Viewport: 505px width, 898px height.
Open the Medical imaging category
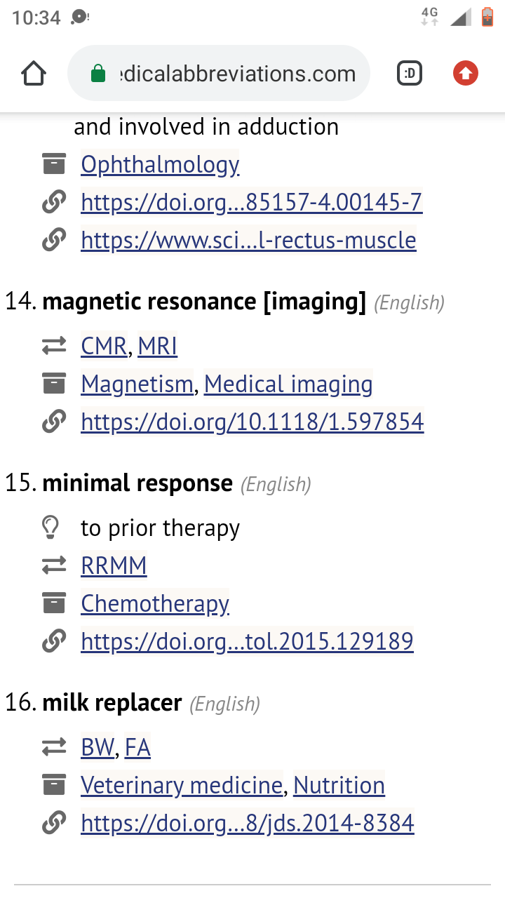pos(288,384)
